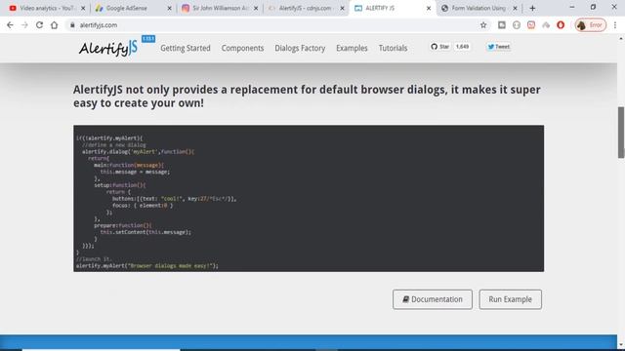Close the Google AdSense tab
Viewport: 625px width, 351px height.
[169, 8]
